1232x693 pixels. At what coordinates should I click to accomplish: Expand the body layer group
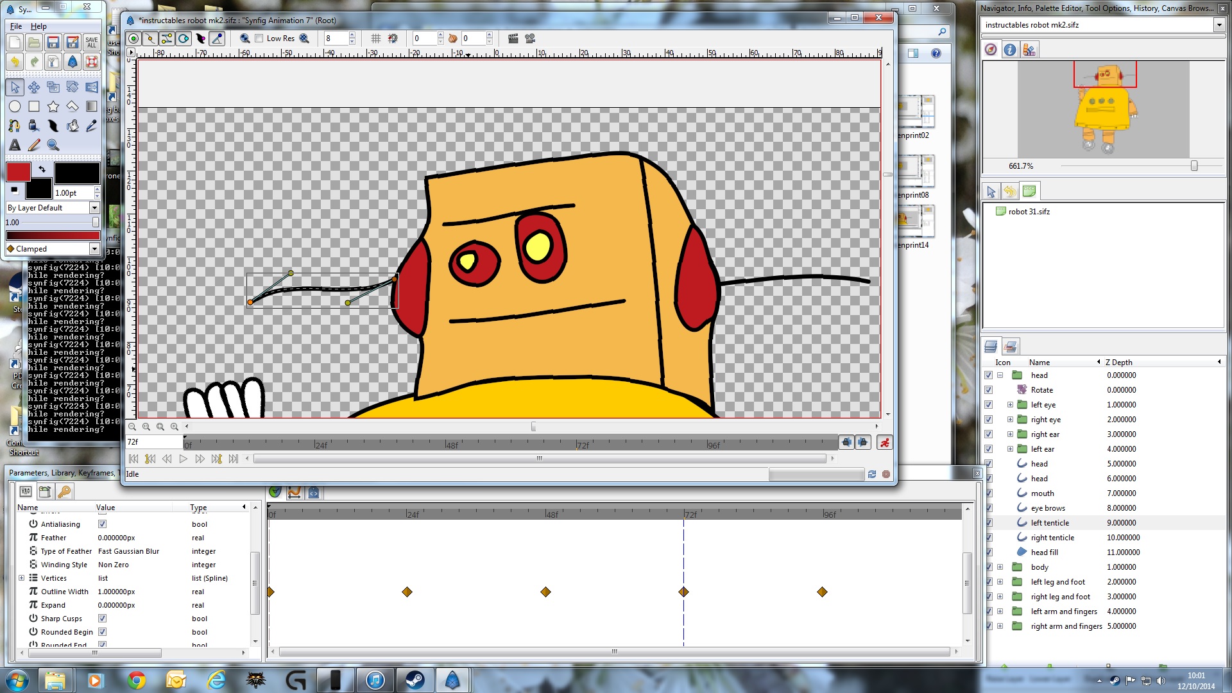(1000, 567)
